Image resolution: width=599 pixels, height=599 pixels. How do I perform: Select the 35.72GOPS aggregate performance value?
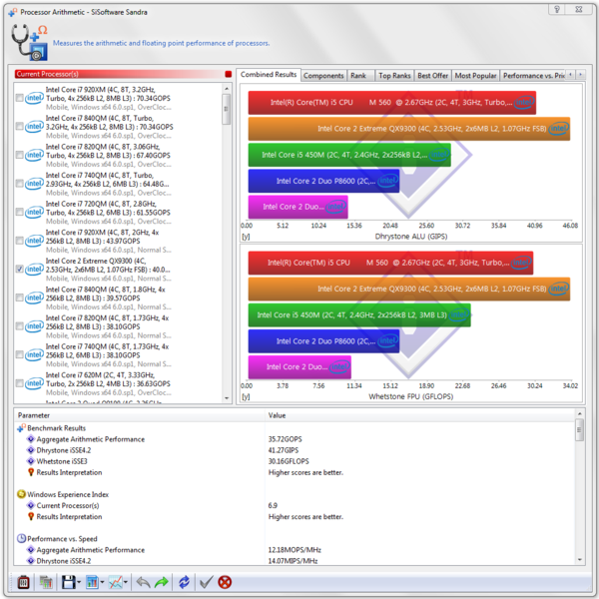pos(285,439)
